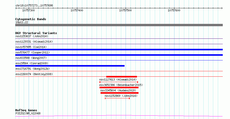
Task: Select the magenta PIEZO2 gene line
Action: (119, 116)
